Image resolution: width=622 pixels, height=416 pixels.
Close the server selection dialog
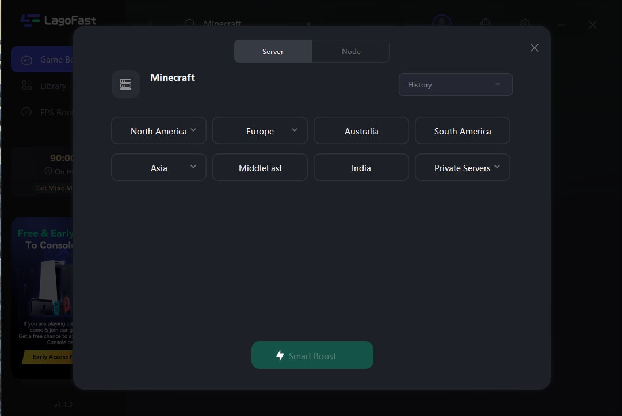click(x=535, y=48)
